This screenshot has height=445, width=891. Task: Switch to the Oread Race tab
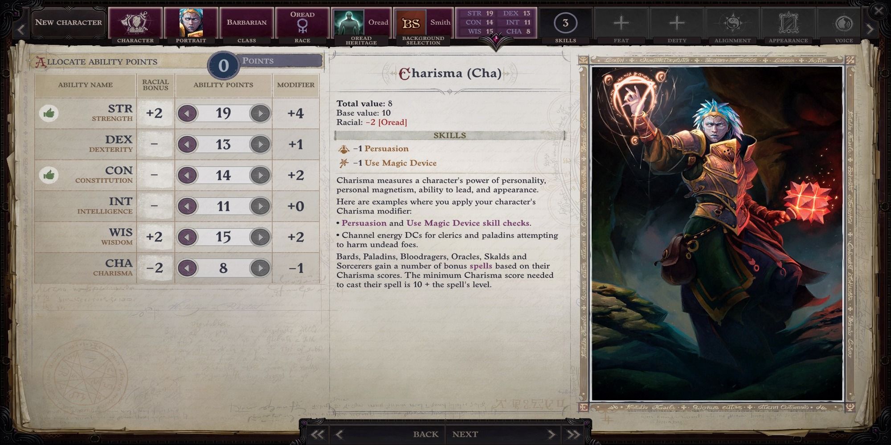pos(302,22)
